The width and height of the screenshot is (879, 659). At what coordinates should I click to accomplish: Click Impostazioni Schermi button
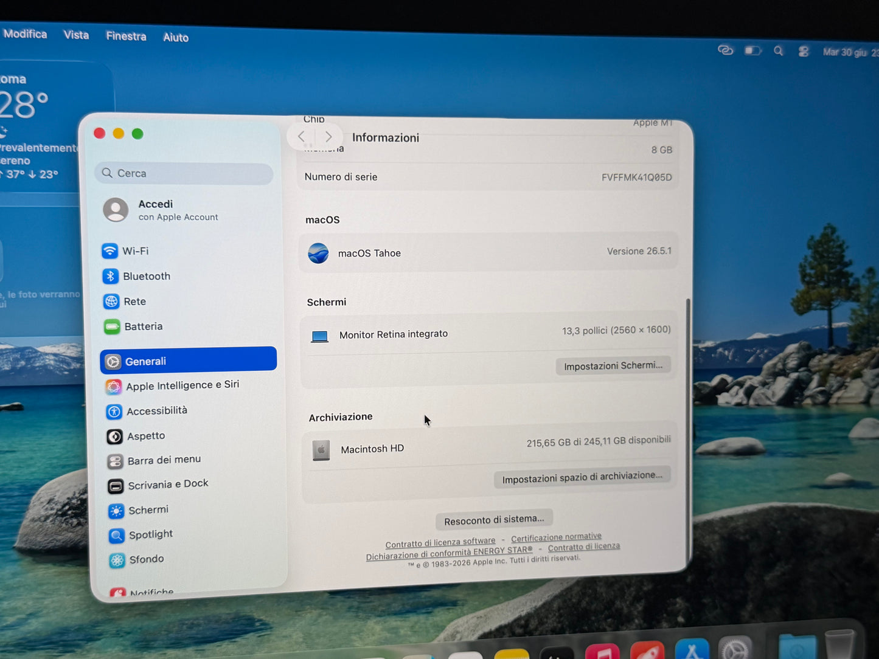point(613,365)
